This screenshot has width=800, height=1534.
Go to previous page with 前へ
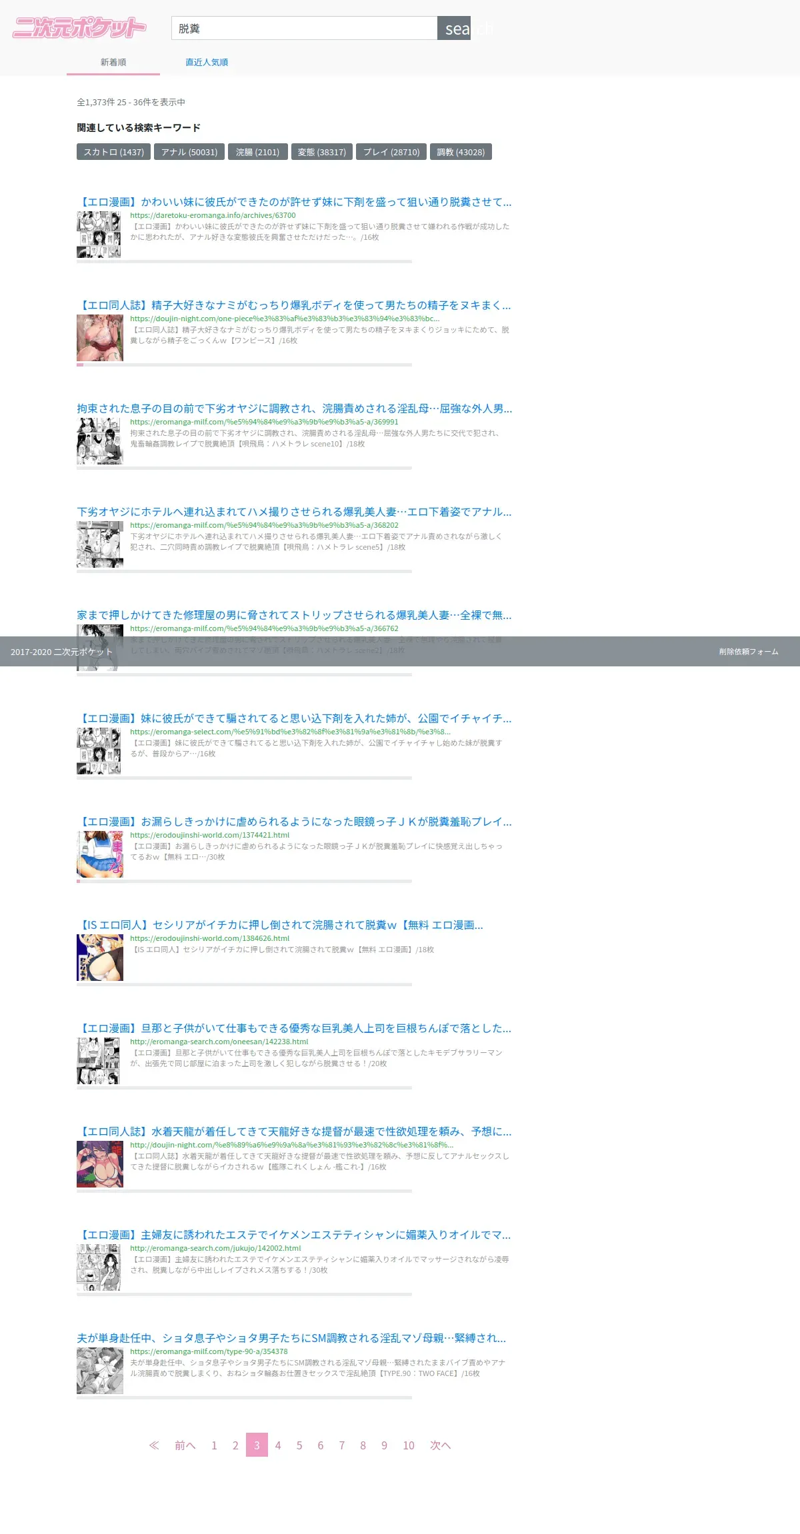[185, 1445]
